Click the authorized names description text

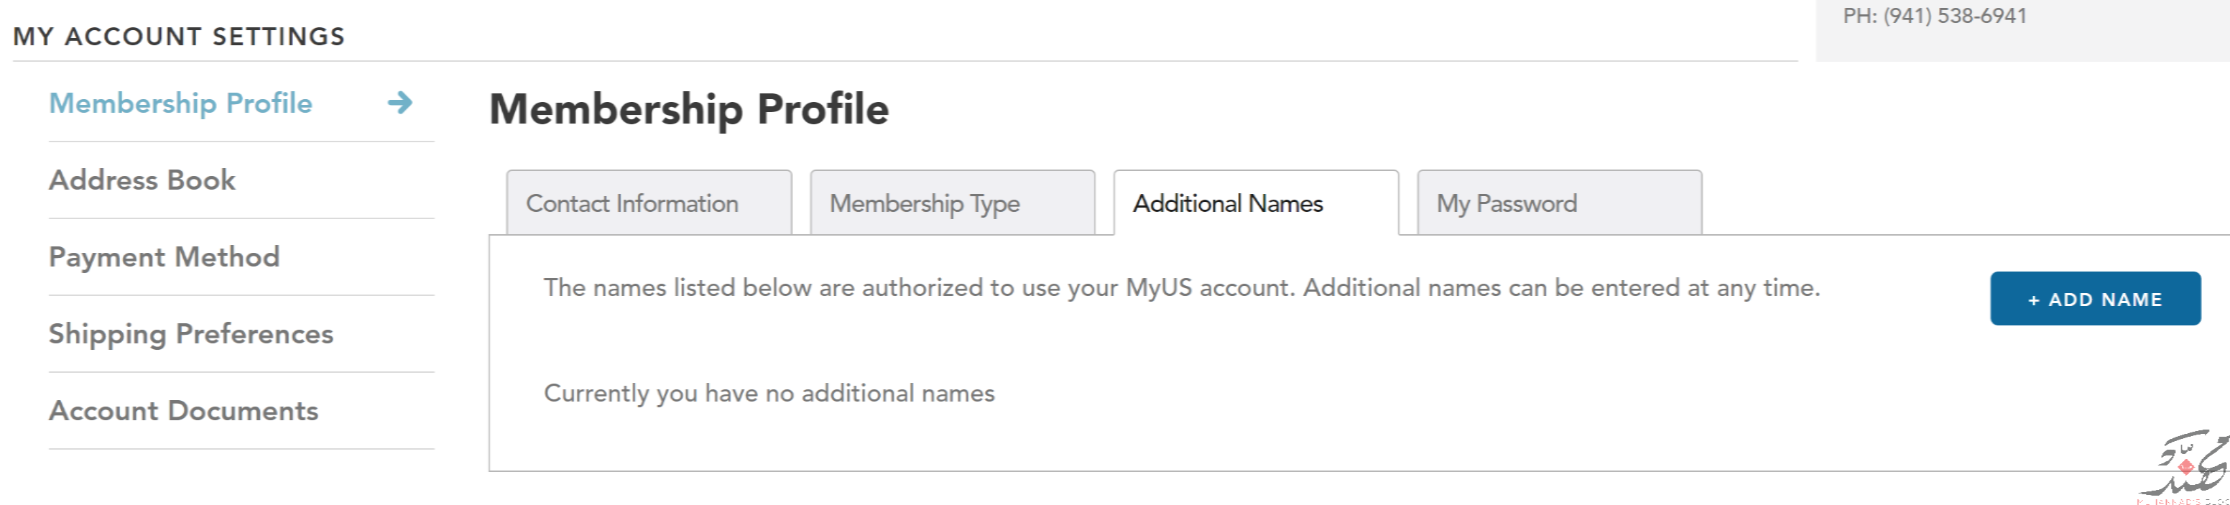[1182, 287]
